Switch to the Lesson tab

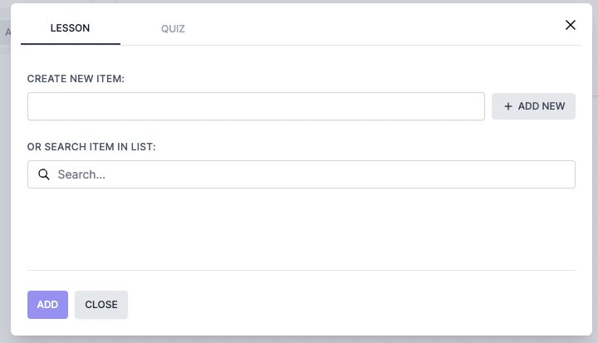coord(70,28)
